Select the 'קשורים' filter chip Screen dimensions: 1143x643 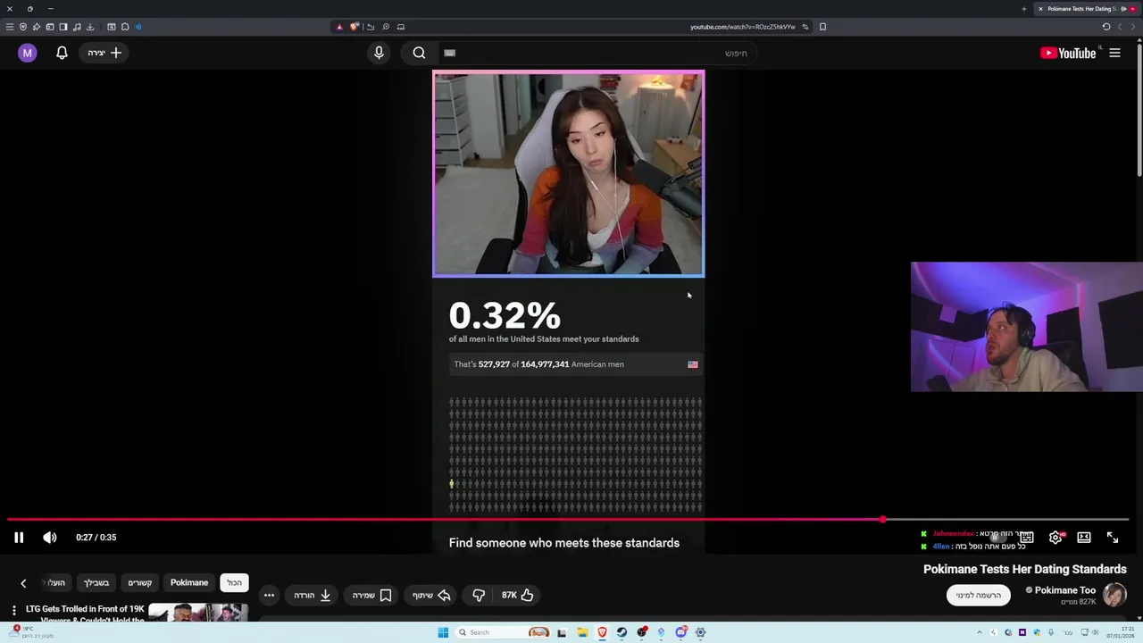tap(140, 582)
